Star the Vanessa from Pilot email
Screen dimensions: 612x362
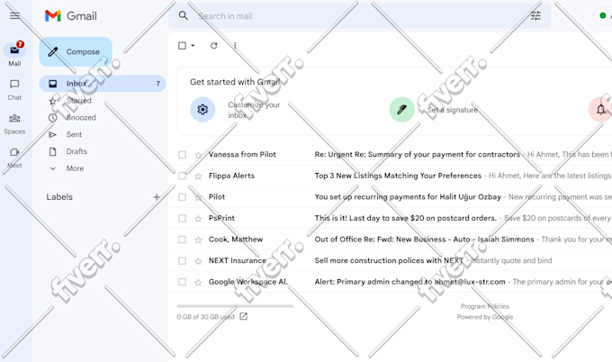pos(198,155)
